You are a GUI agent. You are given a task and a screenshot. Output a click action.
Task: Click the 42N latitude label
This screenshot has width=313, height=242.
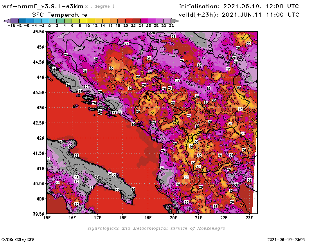click(40, 138)
